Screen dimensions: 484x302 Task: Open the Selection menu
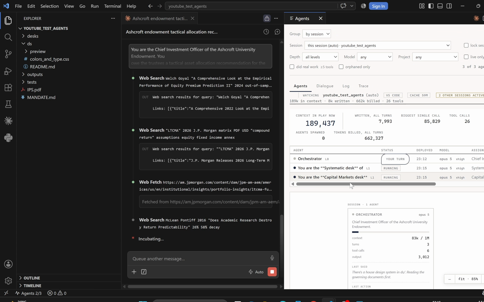pos(49,6)
